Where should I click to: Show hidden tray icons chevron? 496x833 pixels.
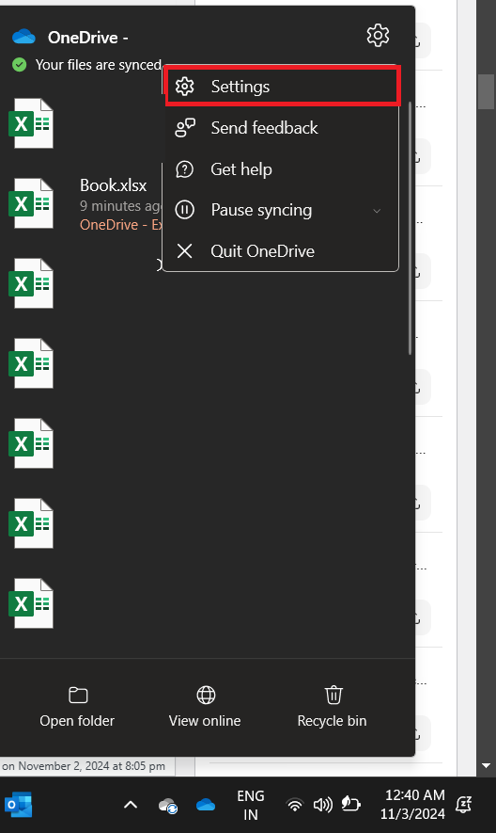[131, 805]
